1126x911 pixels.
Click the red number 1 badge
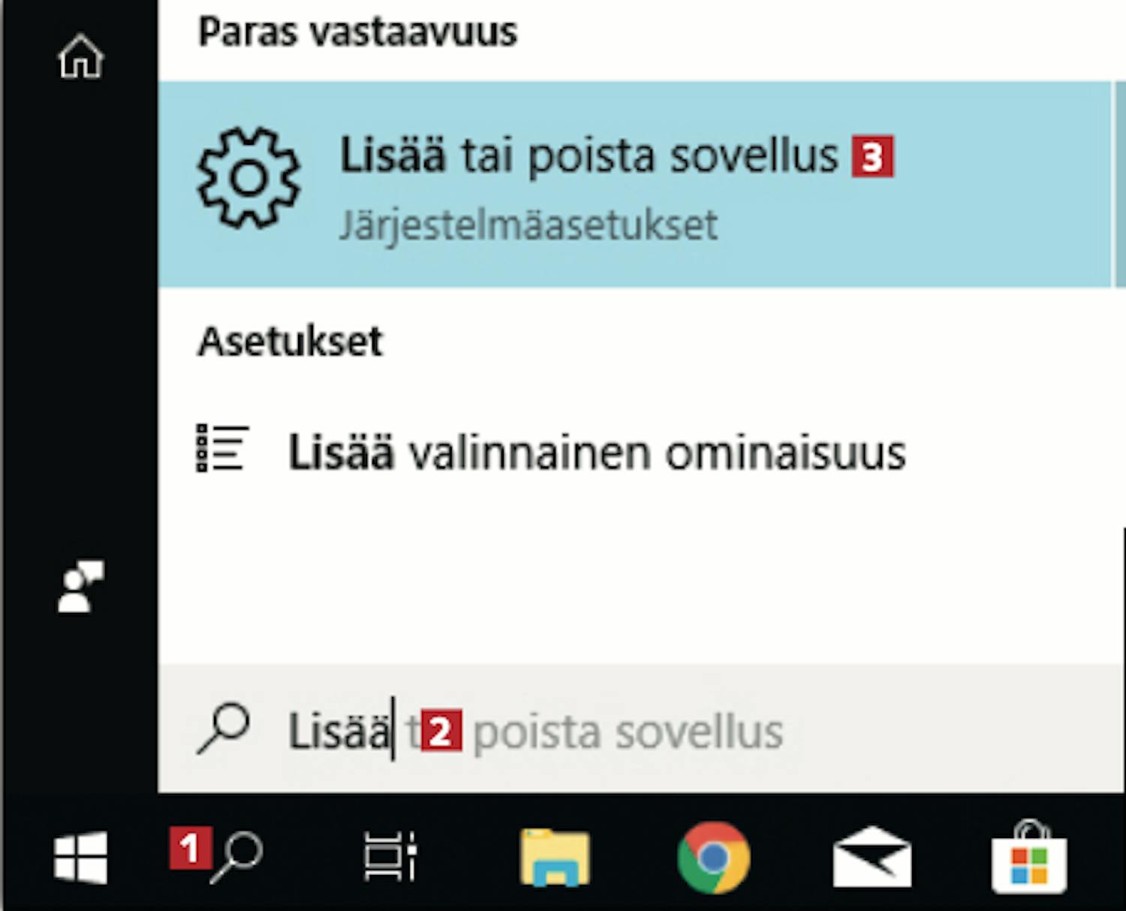pyautogui.click(x=191, y=848)
